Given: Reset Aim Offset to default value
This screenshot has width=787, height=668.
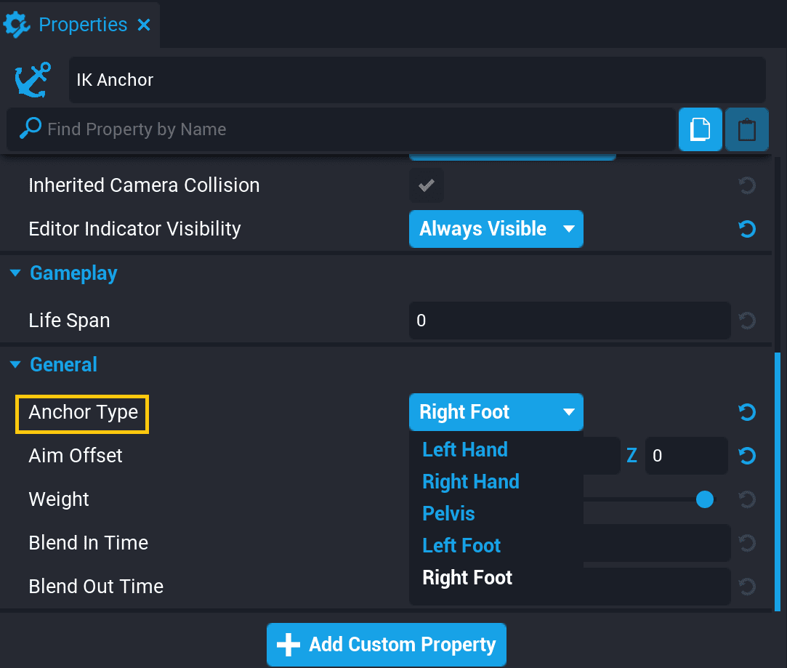Looking at the screenshot, I should point(746,456).
